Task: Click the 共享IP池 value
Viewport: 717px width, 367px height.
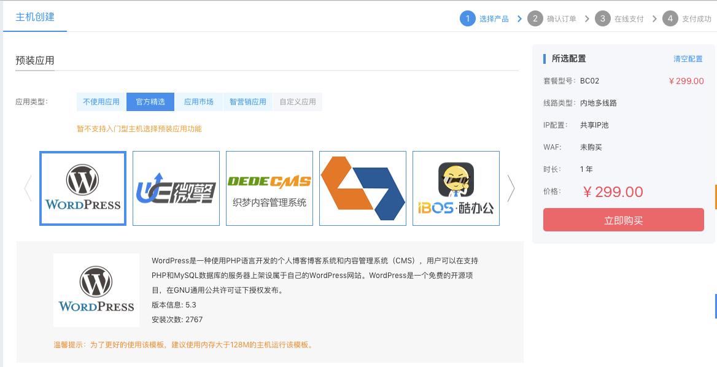Action: pos(594,125)
